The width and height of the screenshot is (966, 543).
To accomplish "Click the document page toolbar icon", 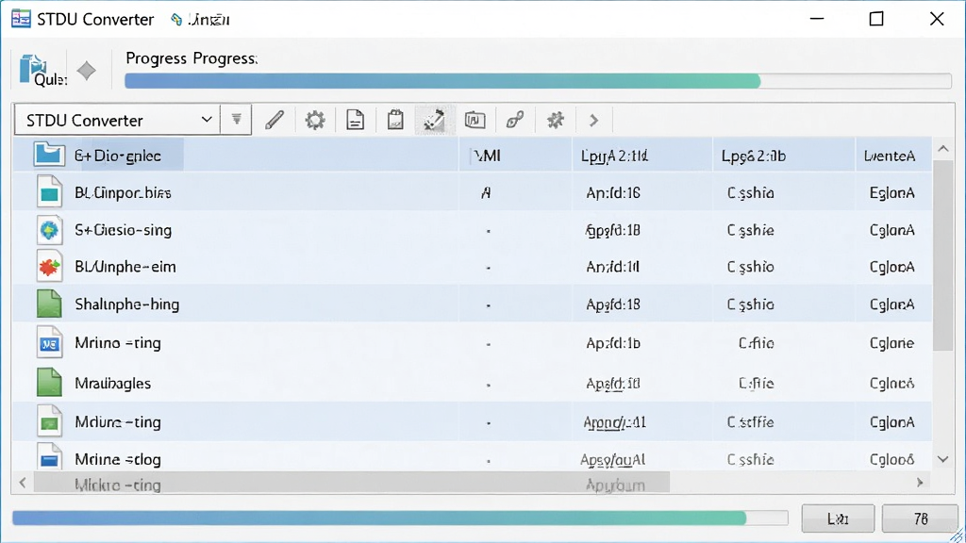I will pyautogui.click(x=355, y=120).
